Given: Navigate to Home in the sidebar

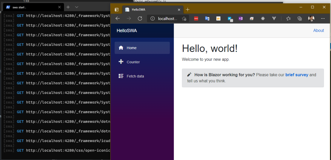Looking at the screenshot, I should click(142, 48).
